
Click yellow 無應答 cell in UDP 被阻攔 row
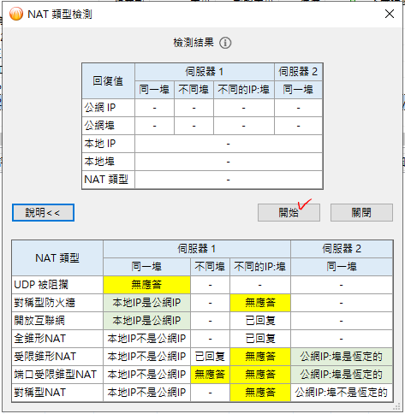click(146, 285)
